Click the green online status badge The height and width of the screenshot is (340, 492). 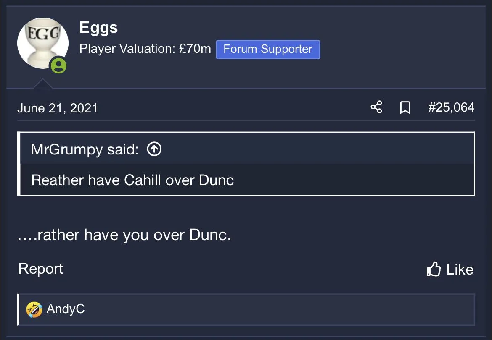[58, 65]
